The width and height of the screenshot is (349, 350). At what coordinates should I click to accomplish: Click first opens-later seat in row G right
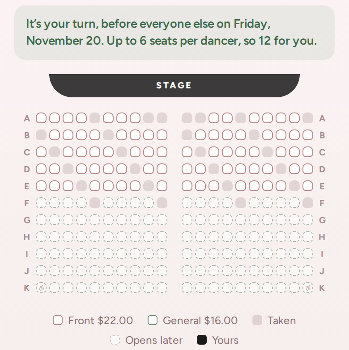pos(187,220)
